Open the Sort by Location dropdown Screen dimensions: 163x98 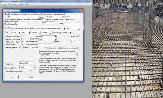pyautogui.click(x=19, y=32)
